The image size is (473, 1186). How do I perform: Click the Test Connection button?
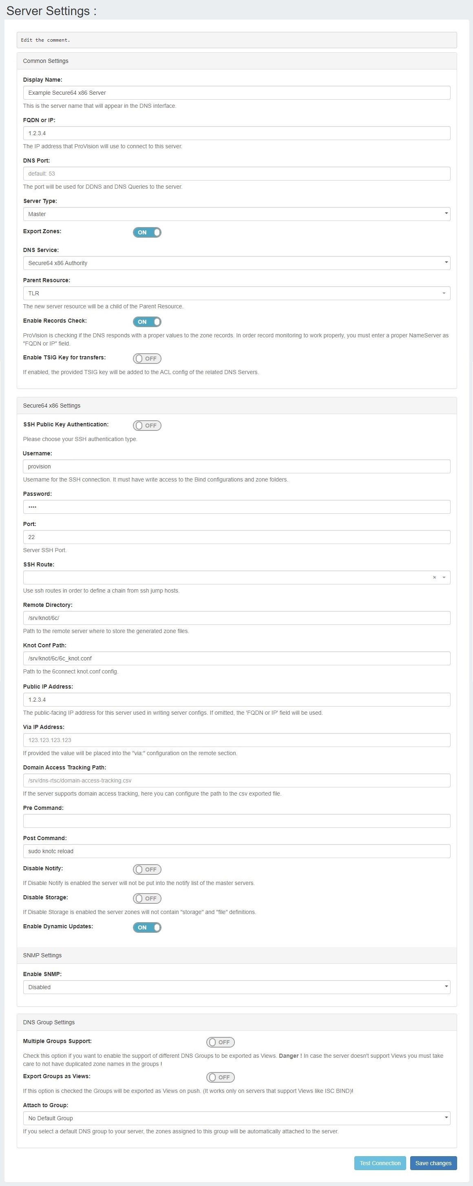tap(380, 1163)
